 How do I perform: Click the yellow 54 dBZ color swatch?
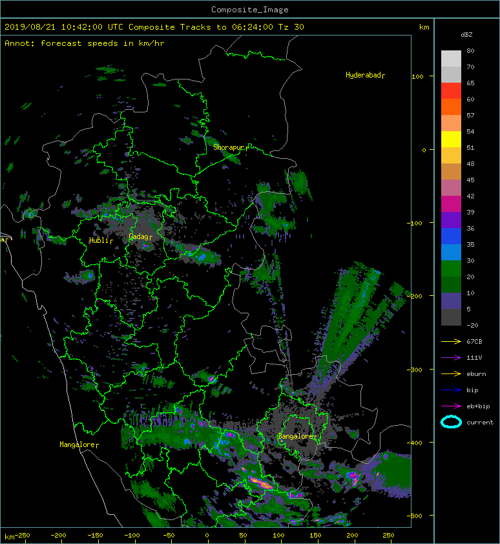pyautogui.click(x=451, y=140)
